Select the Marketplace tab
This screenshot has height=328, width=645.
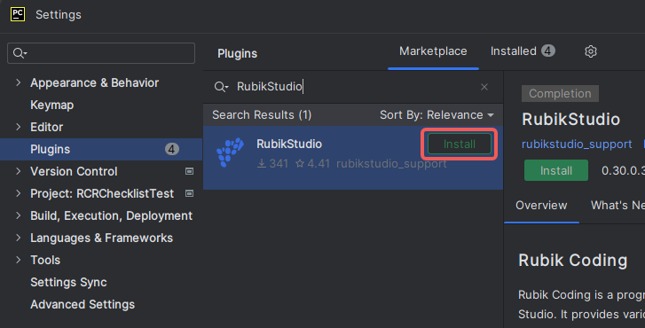coord(433,51)
